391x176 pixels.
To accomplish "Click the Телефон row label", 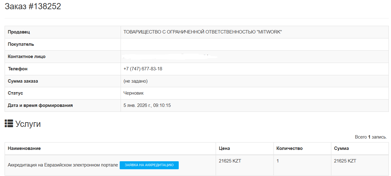I will pos(18,69).
